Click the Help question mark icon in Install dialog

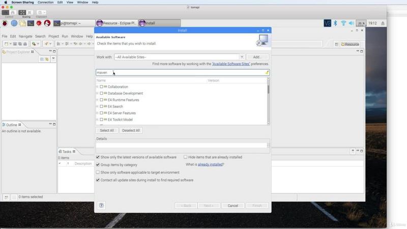[101, 206]
